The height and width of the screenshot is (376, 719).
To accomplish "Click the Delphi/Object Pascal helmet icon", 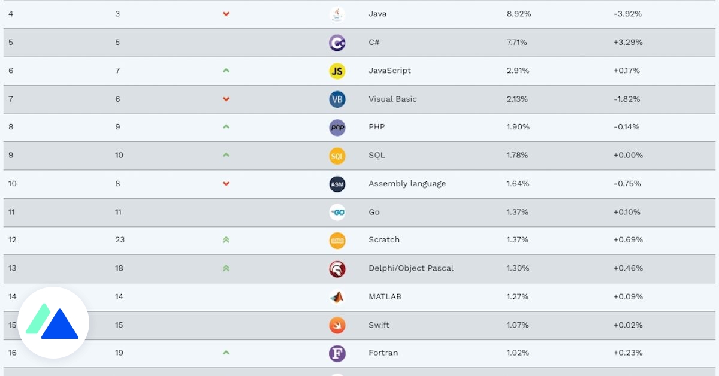I will coord(337,268).
